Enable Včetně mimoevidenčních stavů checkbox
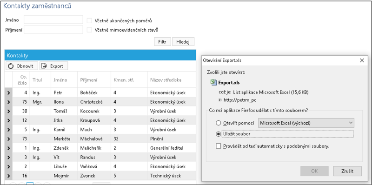Viewport: 372px width, 185px height. tap(89, 30)
